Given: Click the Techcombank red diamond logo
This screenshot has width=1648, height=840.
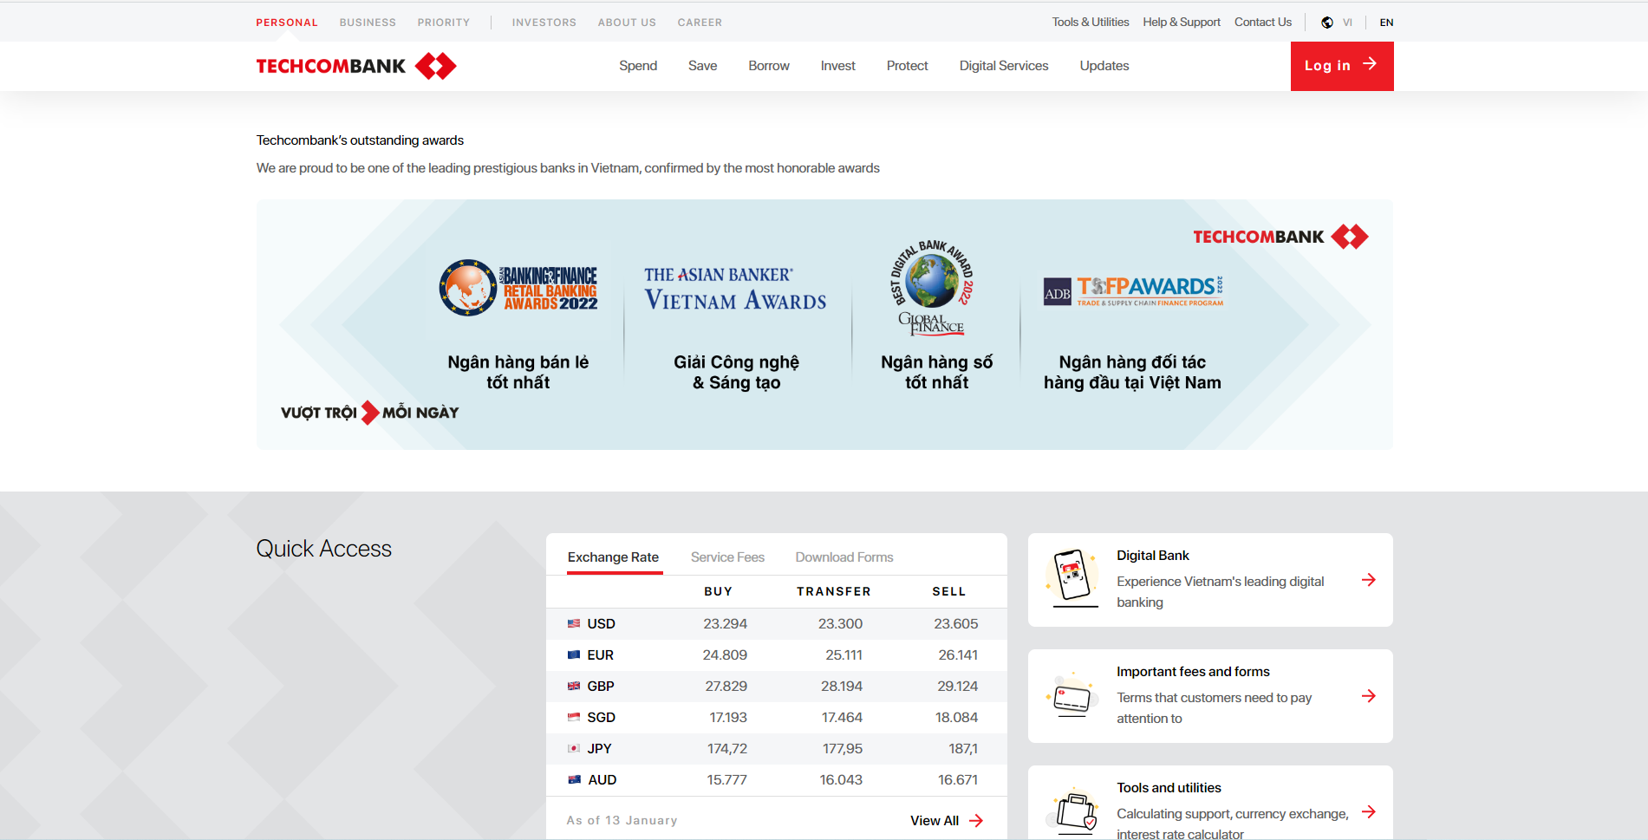Looking at the screenshot, I should pos(438,65).
